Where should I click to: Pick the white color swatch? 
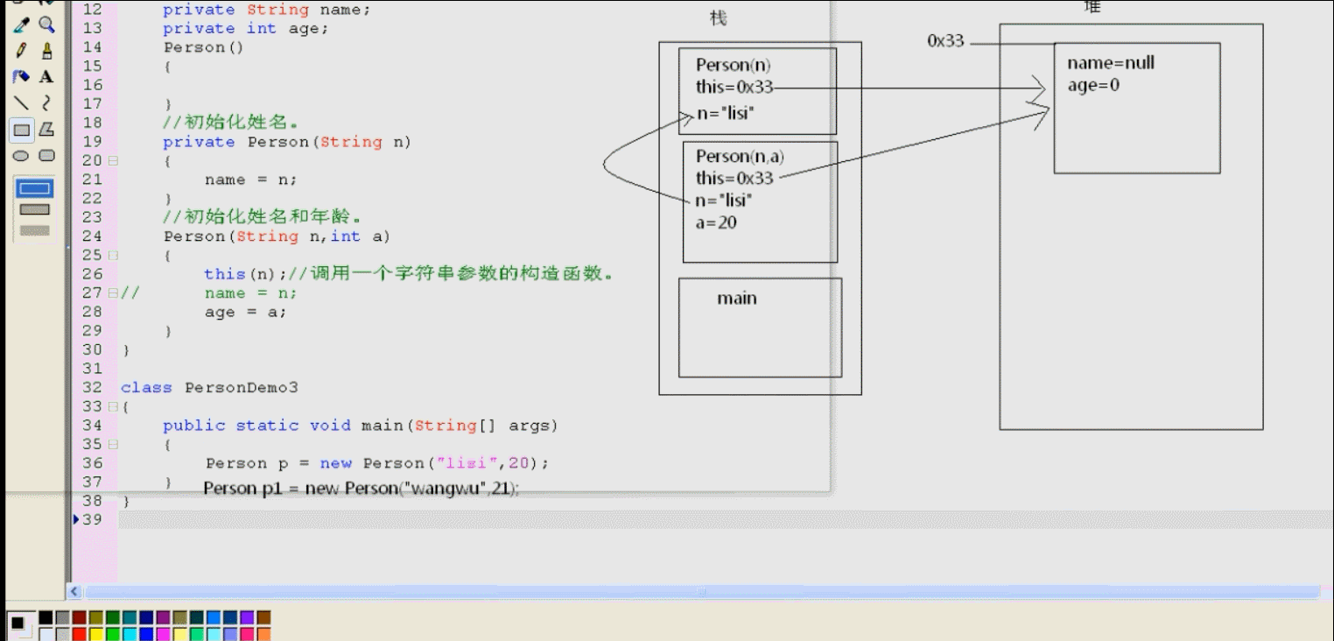pyautogui.click(x=46, y=634)
